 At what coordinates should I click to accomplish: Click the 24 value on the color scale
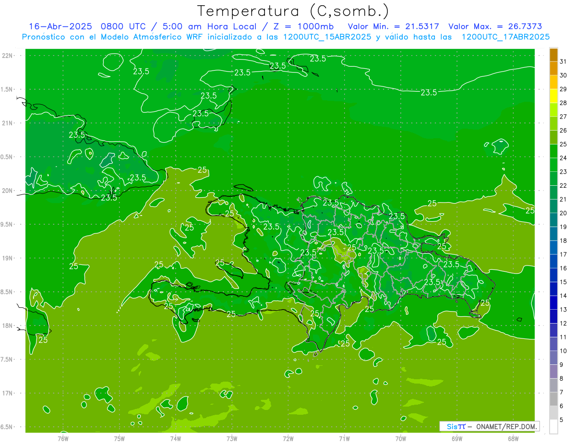564,157
